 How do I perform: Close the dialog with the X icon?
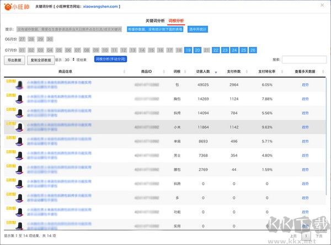pyautogui.click(x=322, y=6)
